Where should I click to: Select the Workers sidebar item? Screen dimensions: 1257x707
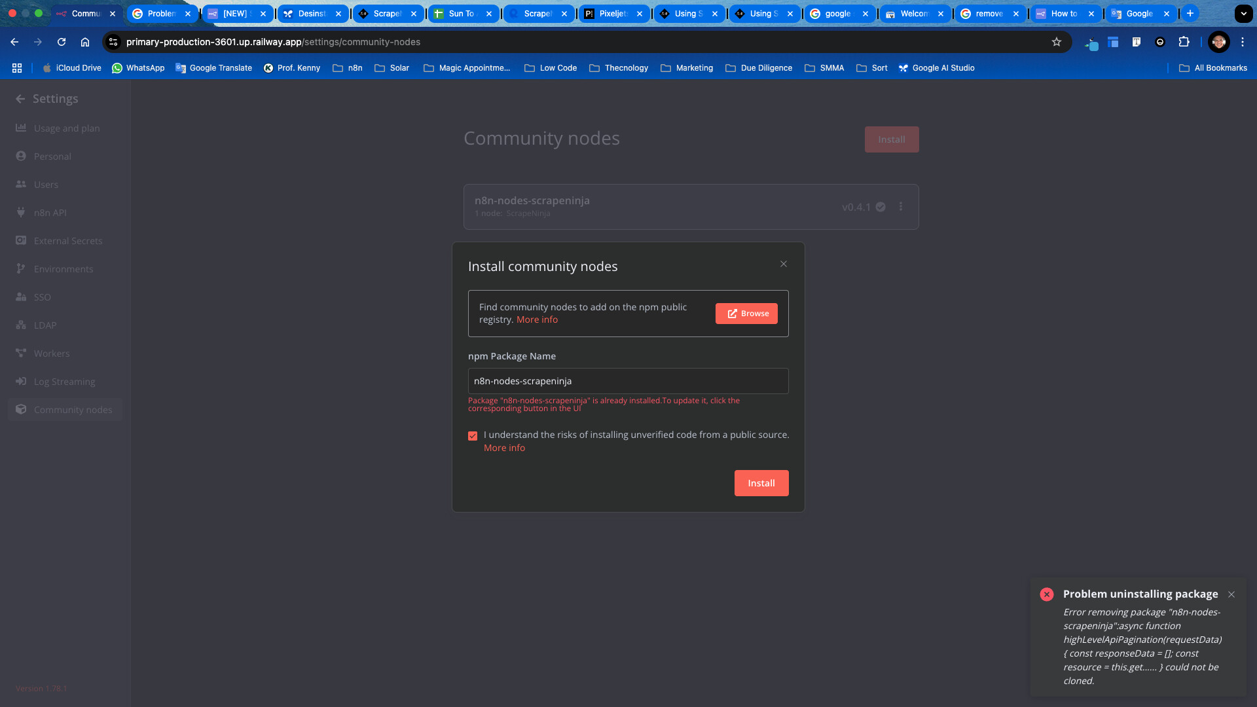pos(52,353)
